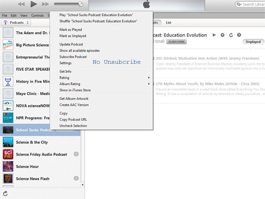Click the sidebar scrollbar down arrow

(x=83, y=185)
